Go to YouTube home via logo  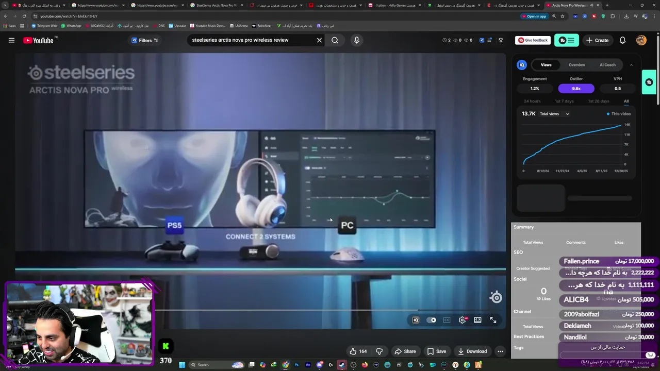(x=39, y=40)
